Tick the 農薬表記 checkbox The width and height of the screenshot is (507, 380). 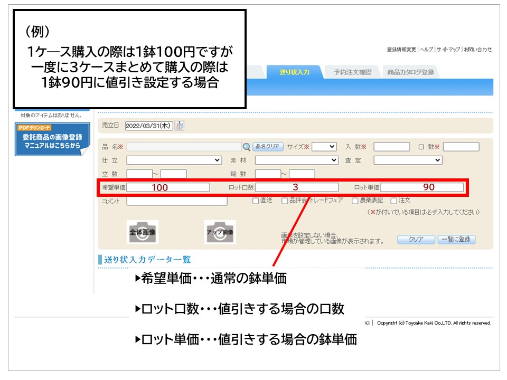(x=355, y=201)
